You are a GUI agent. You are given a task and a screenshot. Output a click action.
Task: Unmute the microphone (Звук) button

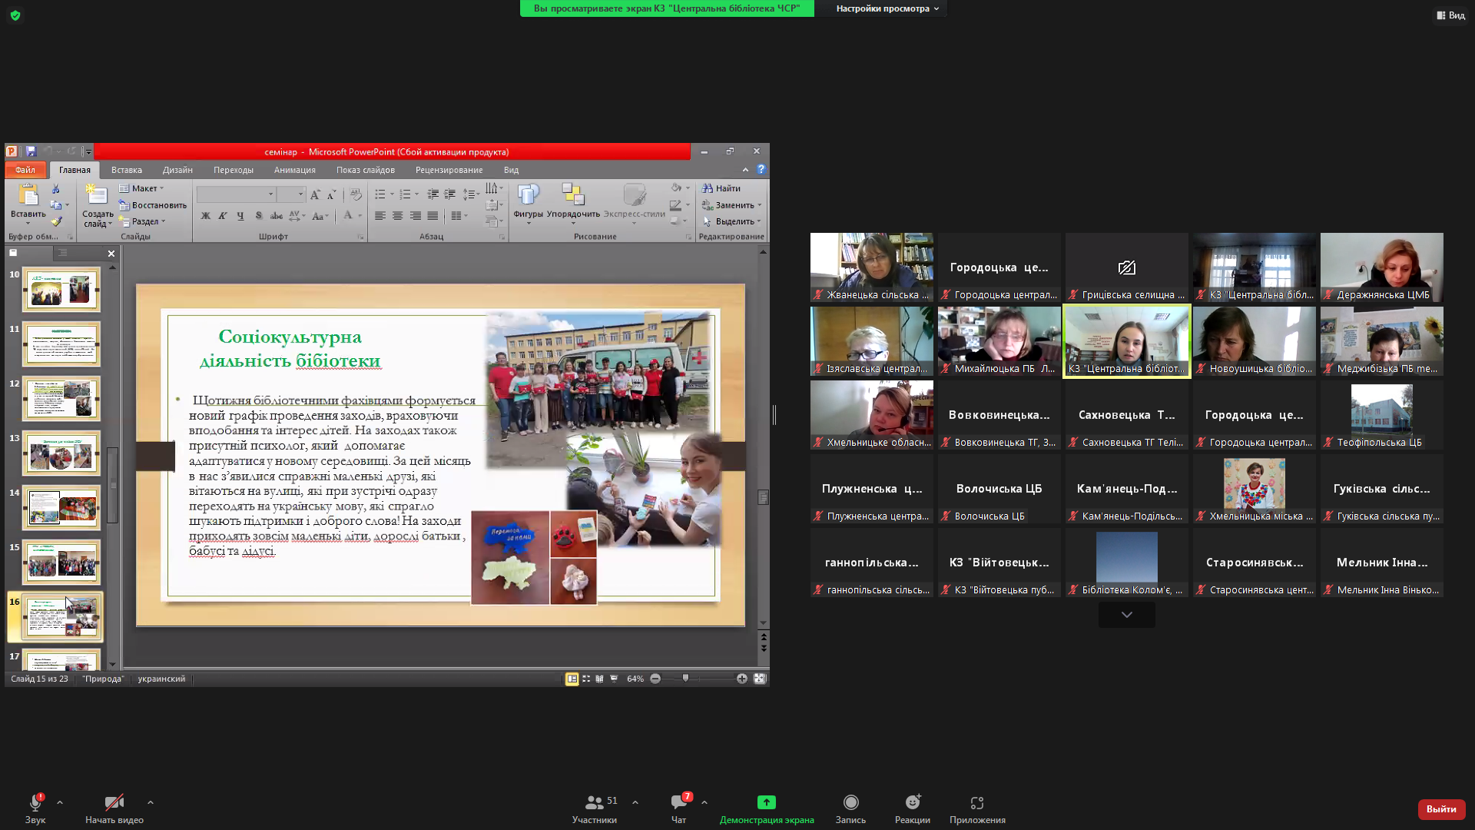(35, 803)
